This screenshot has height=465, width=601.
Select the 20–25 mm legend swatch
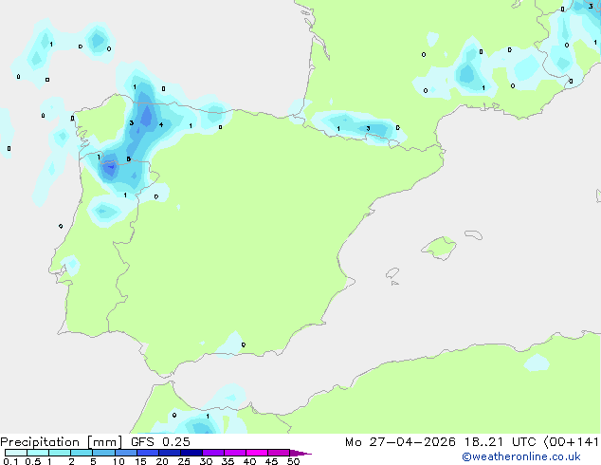(x=169, y=453)
